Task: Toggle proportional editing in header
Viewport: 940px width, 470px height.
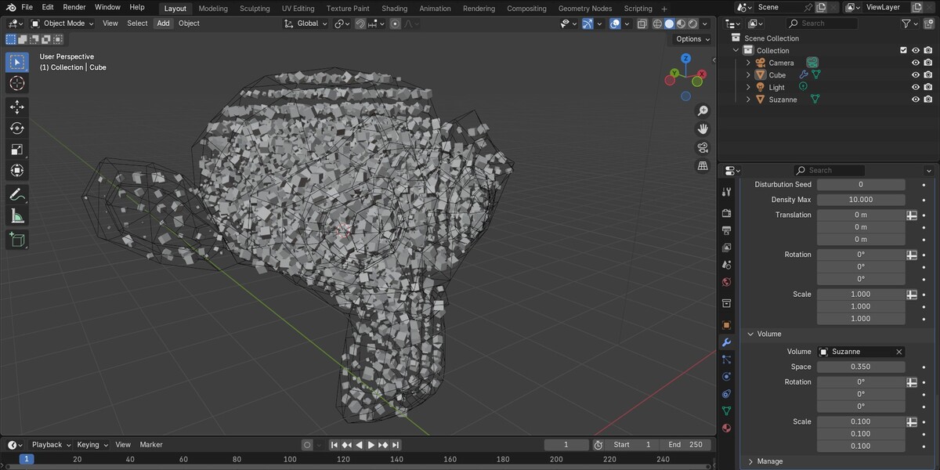Action: (396, 23)
